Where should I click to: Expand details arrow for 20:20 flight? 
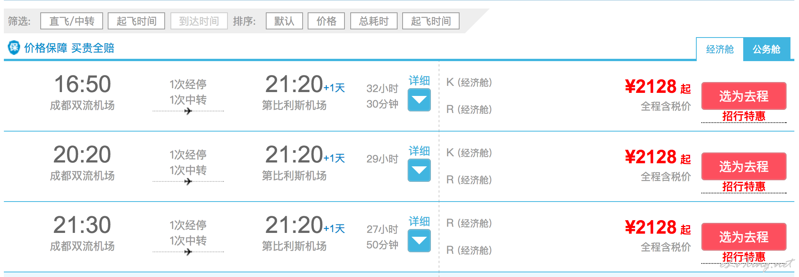click(x=419, y=170)
